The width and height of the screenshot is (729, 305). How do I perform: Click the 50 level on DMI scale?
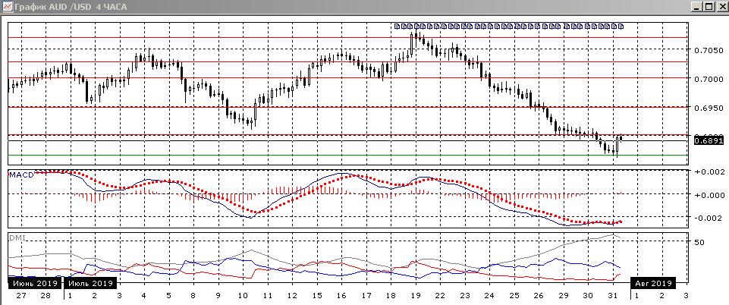pyautogui.click(x=699, y=242)
